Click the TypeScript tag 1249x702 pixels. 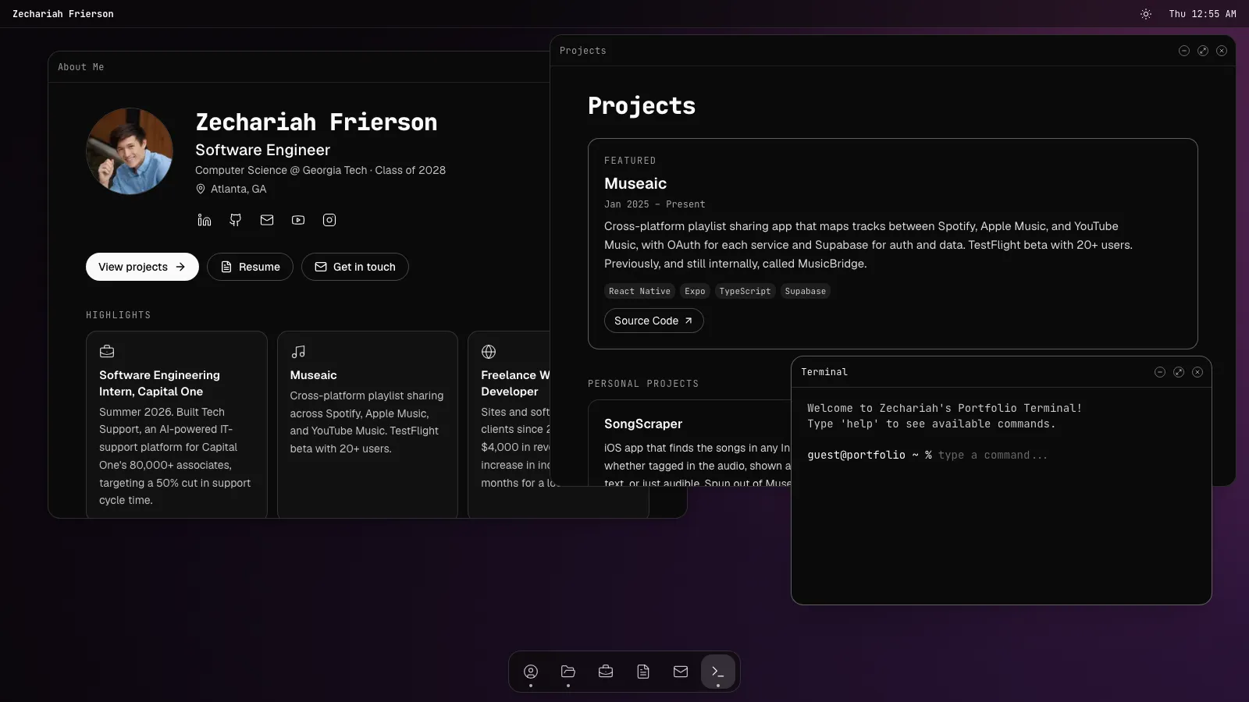click(x=745, y=291)
